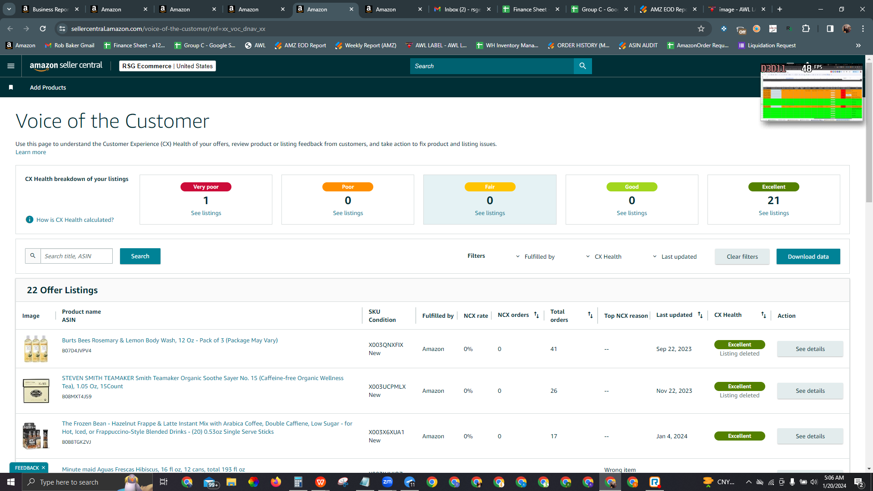Sort listings by Last updated
Image resolution: width=873 pixels, height=491 pixels.
[x=700, y=315]
